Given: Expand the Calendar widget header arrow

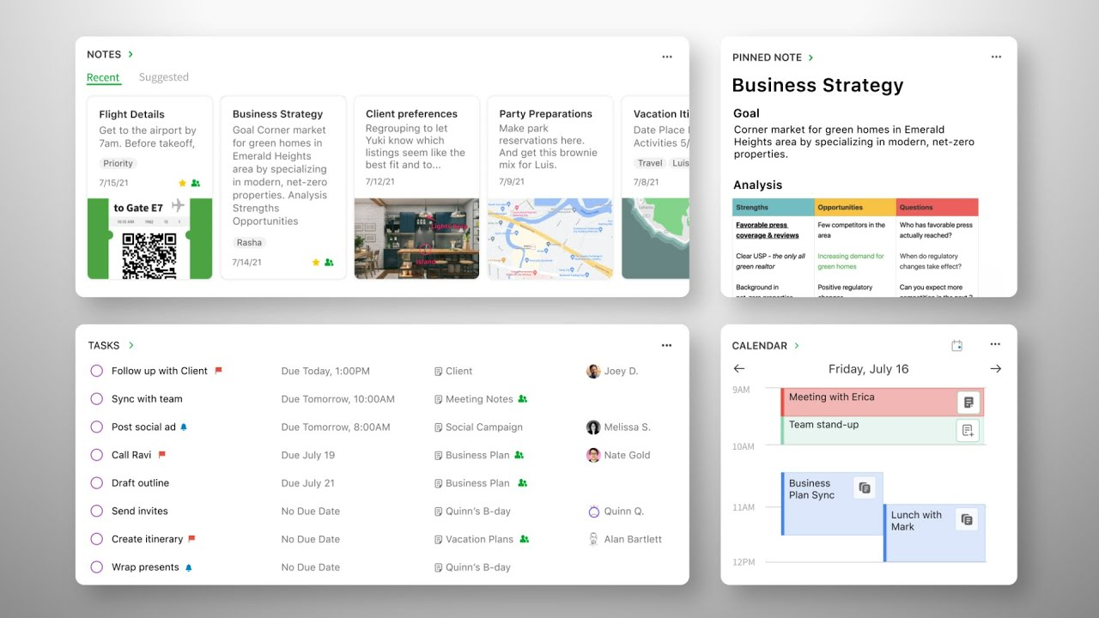Looking at the screenshot, I should (x=797, y=345).
